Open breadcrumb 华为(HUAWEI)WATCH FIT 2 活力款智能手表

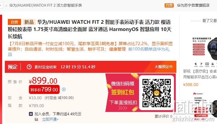[45, 5]
